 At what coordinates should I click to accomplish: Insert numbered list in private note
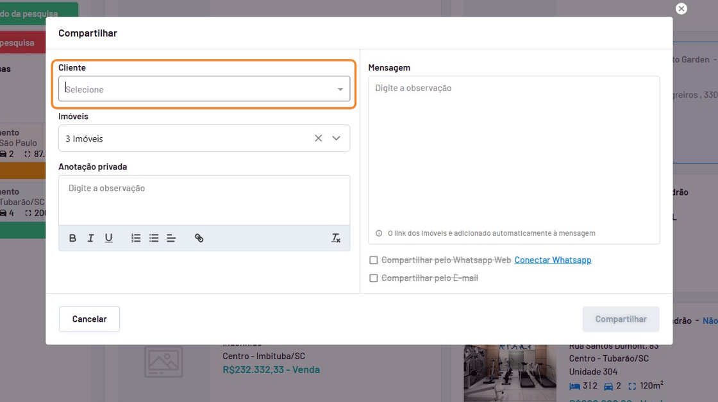pos(136,238)
